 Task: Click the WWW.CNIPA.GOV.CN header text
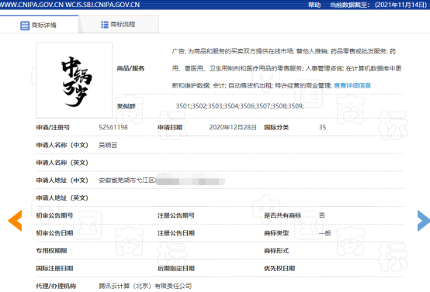coord(32,5)
